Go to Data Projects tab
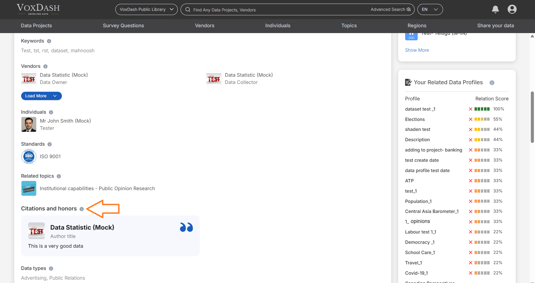Viewport: 535px width, 283px height. point(36,26)
